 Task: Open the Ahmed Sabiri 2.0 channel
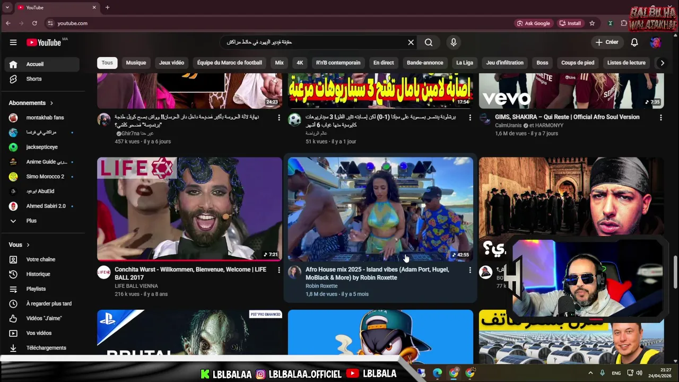pyautogui.click(x=42, y=206)
